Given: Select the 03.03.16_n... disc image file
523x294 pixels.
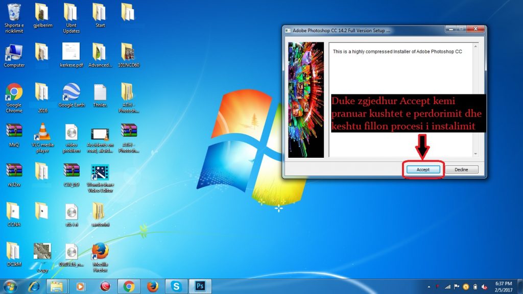Looking at the screenshot, I should 72,255.
